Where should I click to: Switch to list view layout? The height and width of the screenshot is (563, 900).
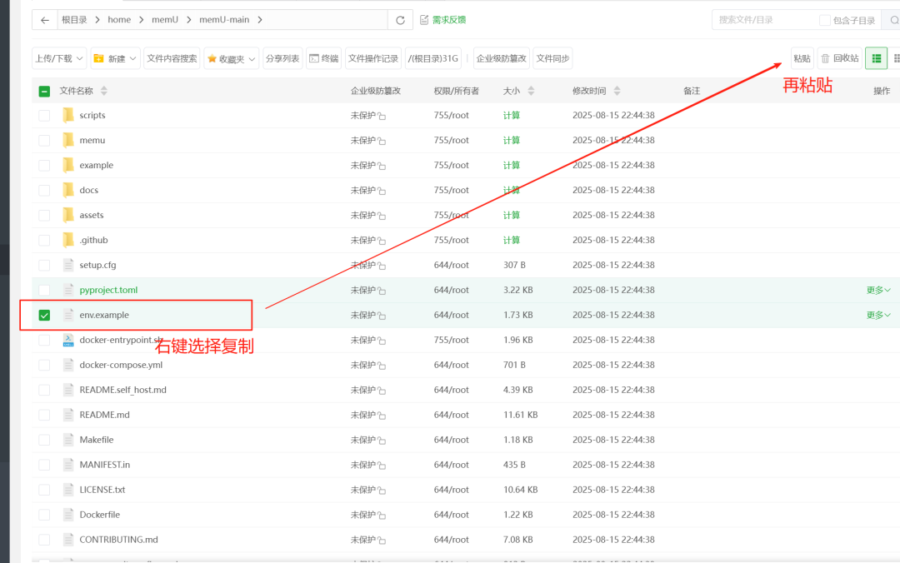tap(876, 58)
